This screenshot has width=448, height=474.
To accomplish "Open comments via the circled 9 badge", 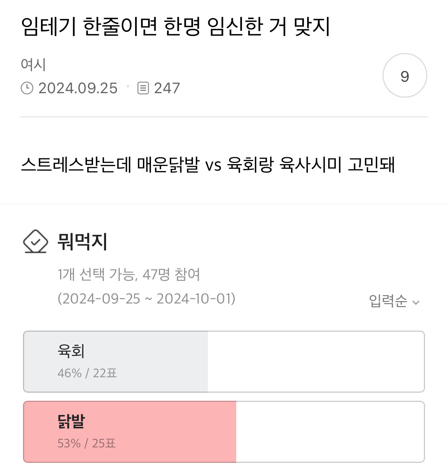I will click(405, 76).
